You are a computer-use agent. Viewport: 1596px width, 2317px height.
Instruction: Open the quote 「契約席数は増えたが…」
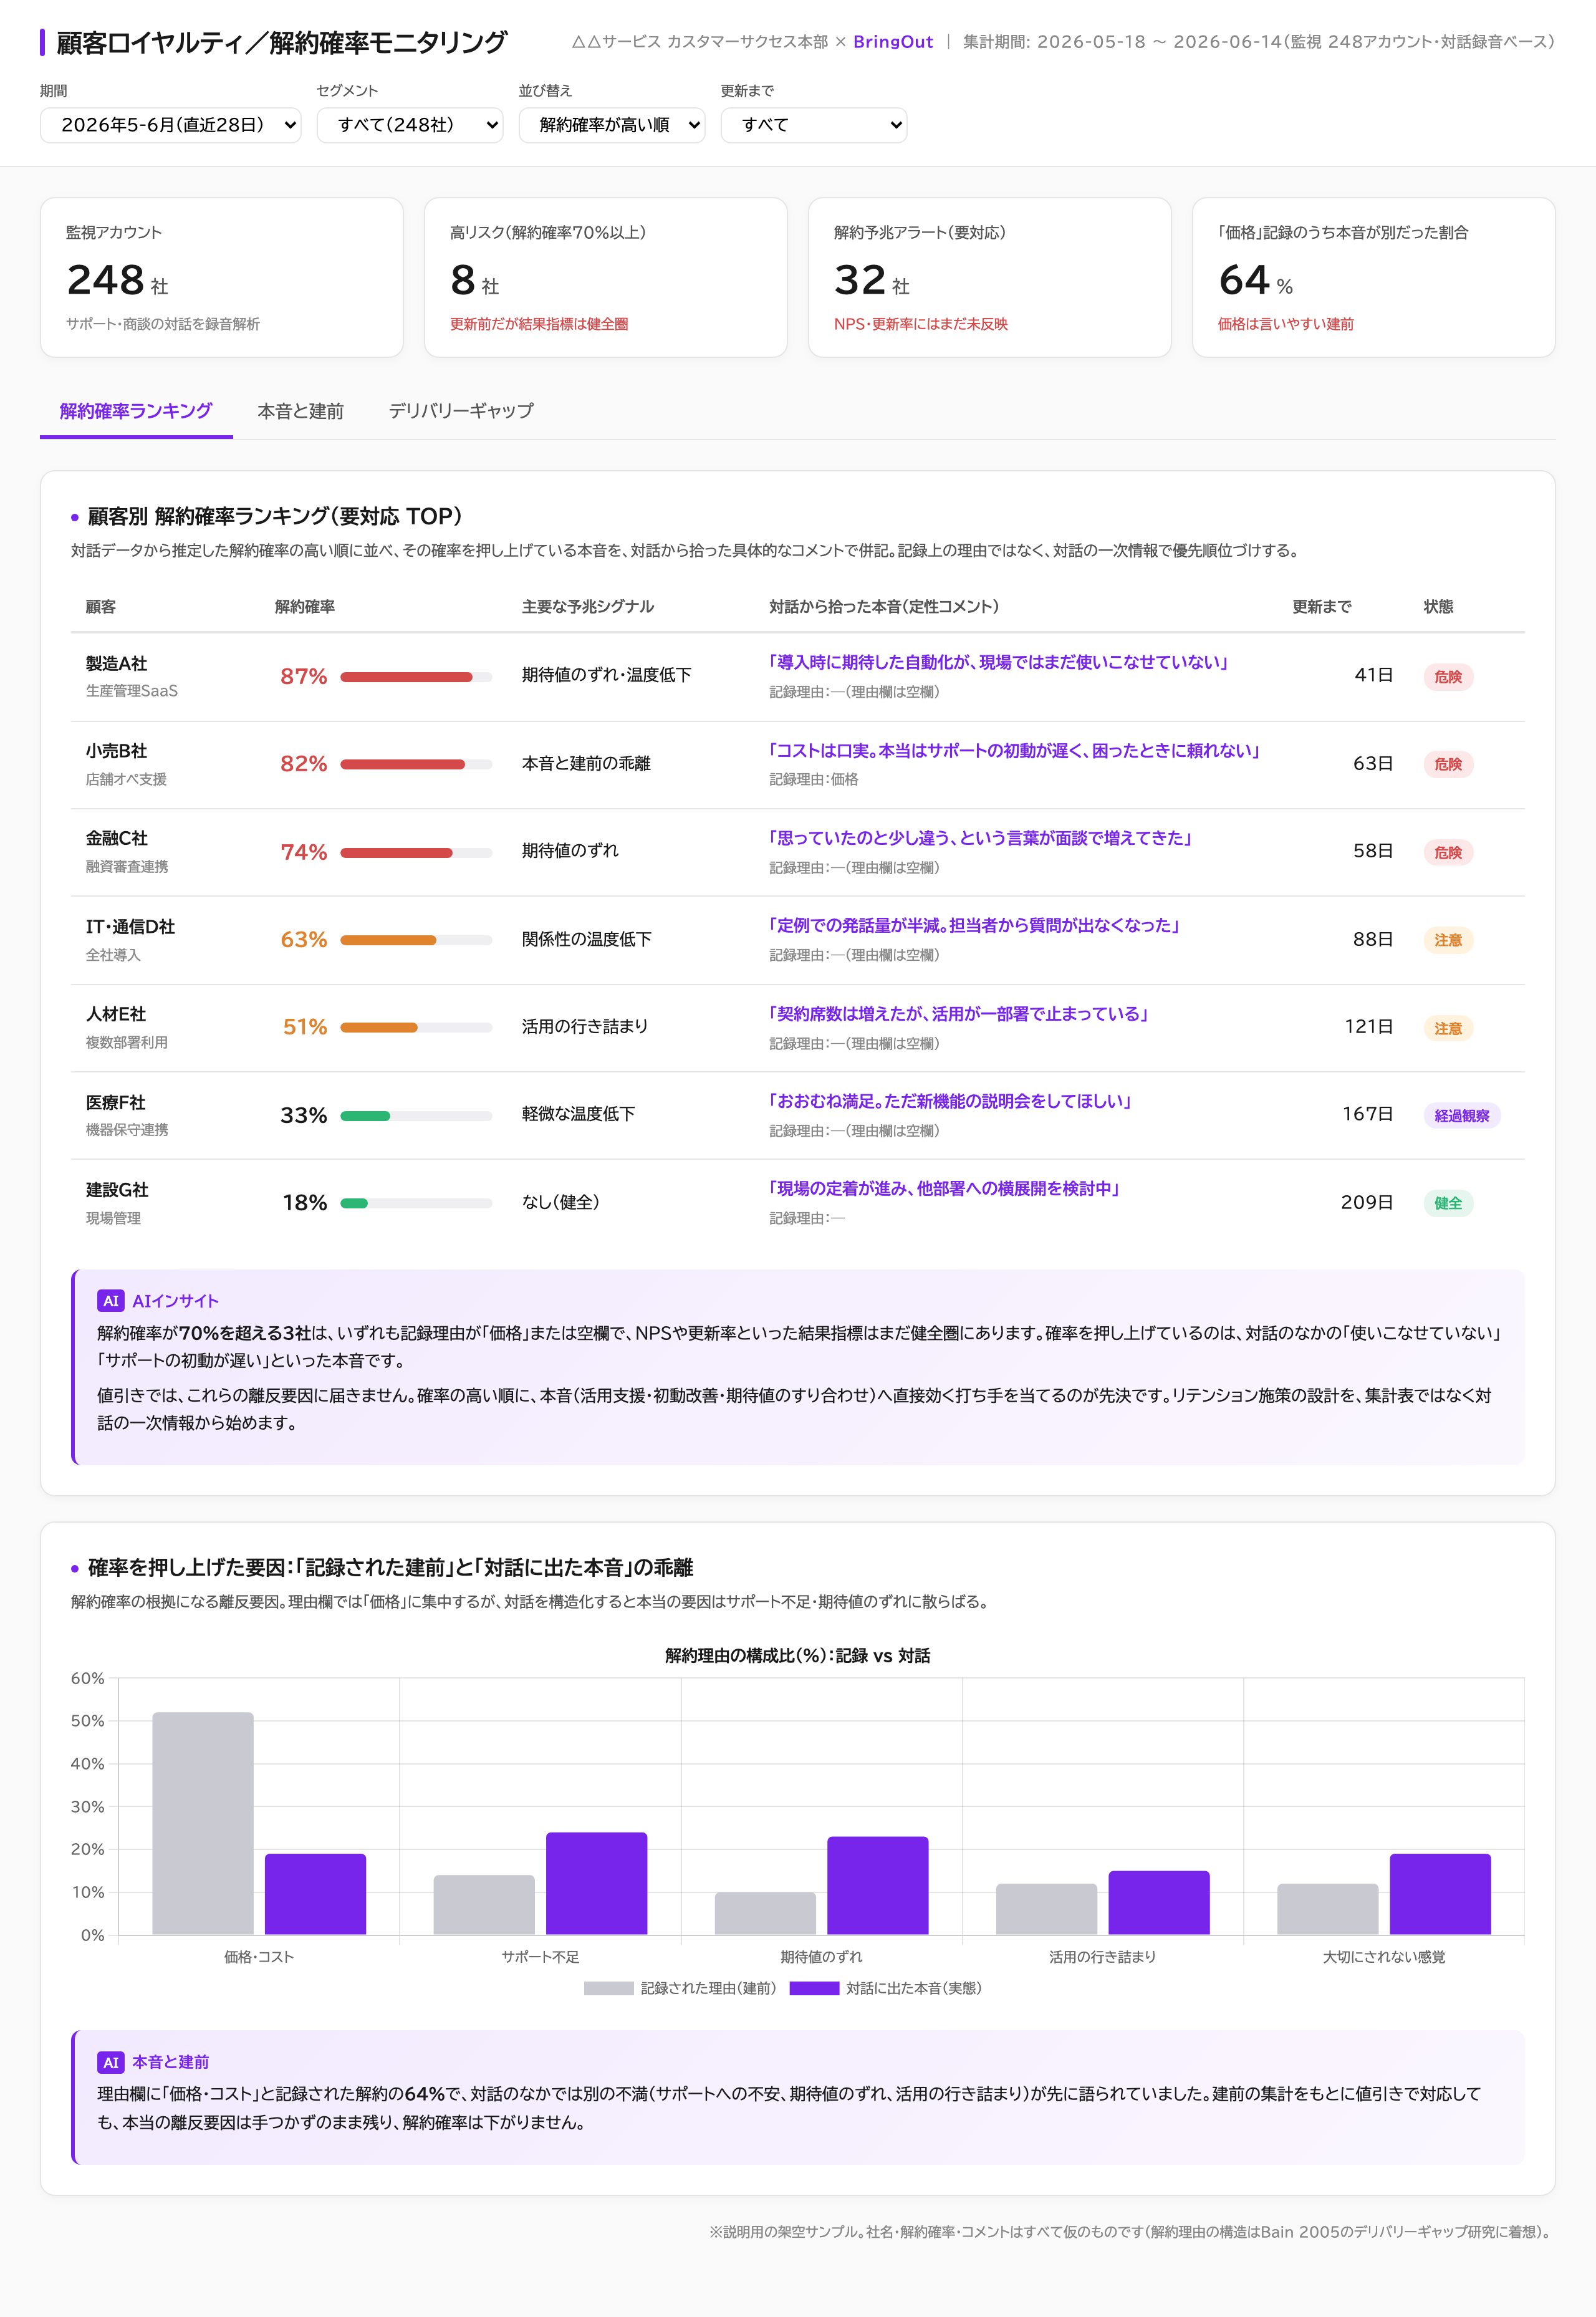(958, 1014)
